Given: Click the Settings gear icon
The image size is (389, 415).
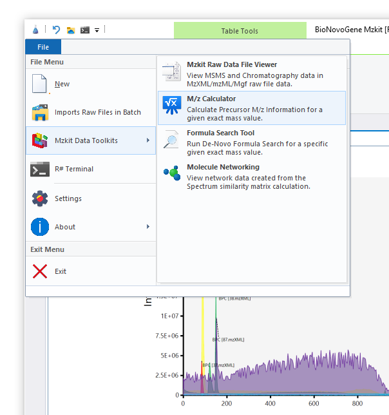Looking at the screenshot, I should 40,198.
